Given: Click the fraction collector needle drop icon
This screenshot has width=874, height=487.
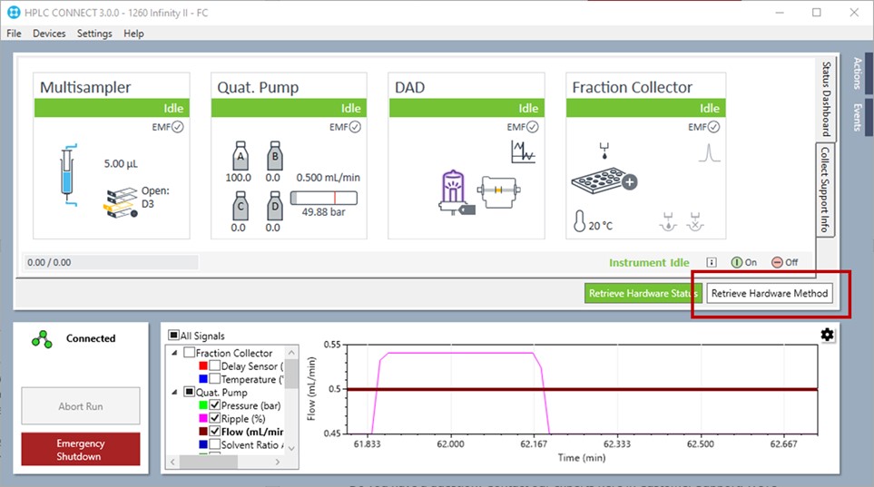Looking at the screenshot, I should coord(604,151).
